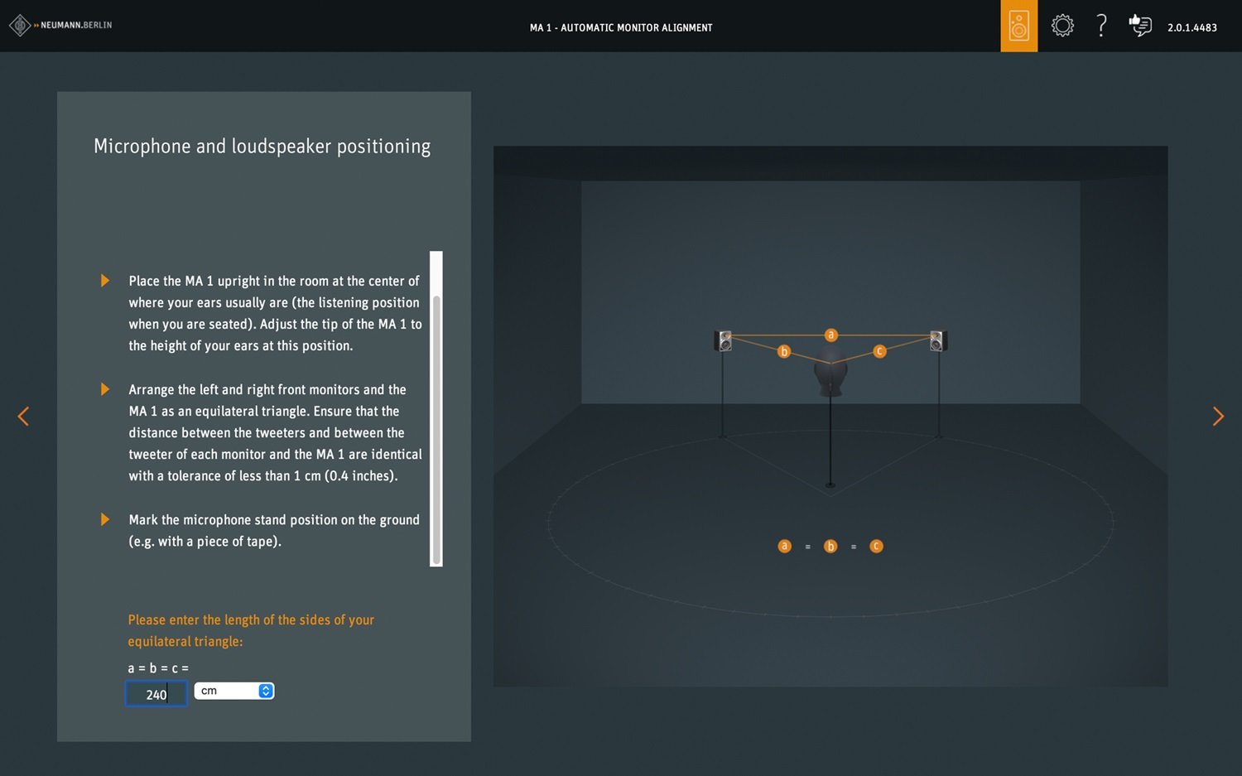Open the cm unit dropdown
This screenshot has width=1242, height=776.
(x=233, y=691)
